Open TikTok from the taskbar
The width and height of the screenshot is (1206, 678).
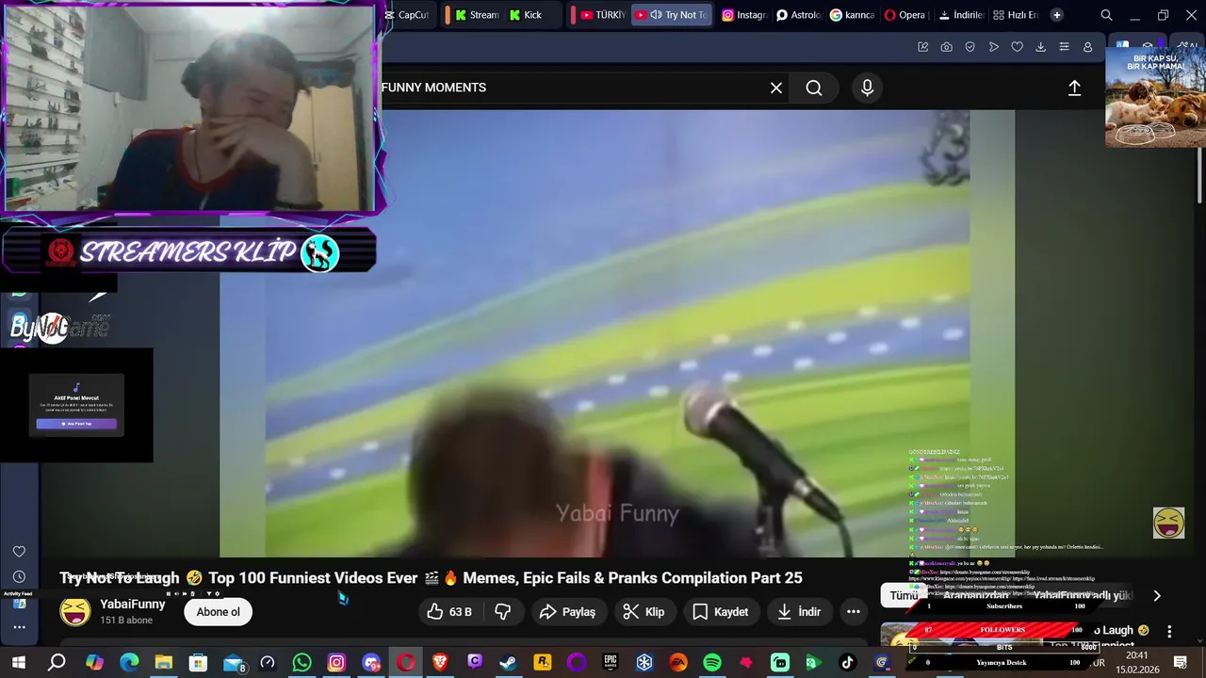pos(847,663)
